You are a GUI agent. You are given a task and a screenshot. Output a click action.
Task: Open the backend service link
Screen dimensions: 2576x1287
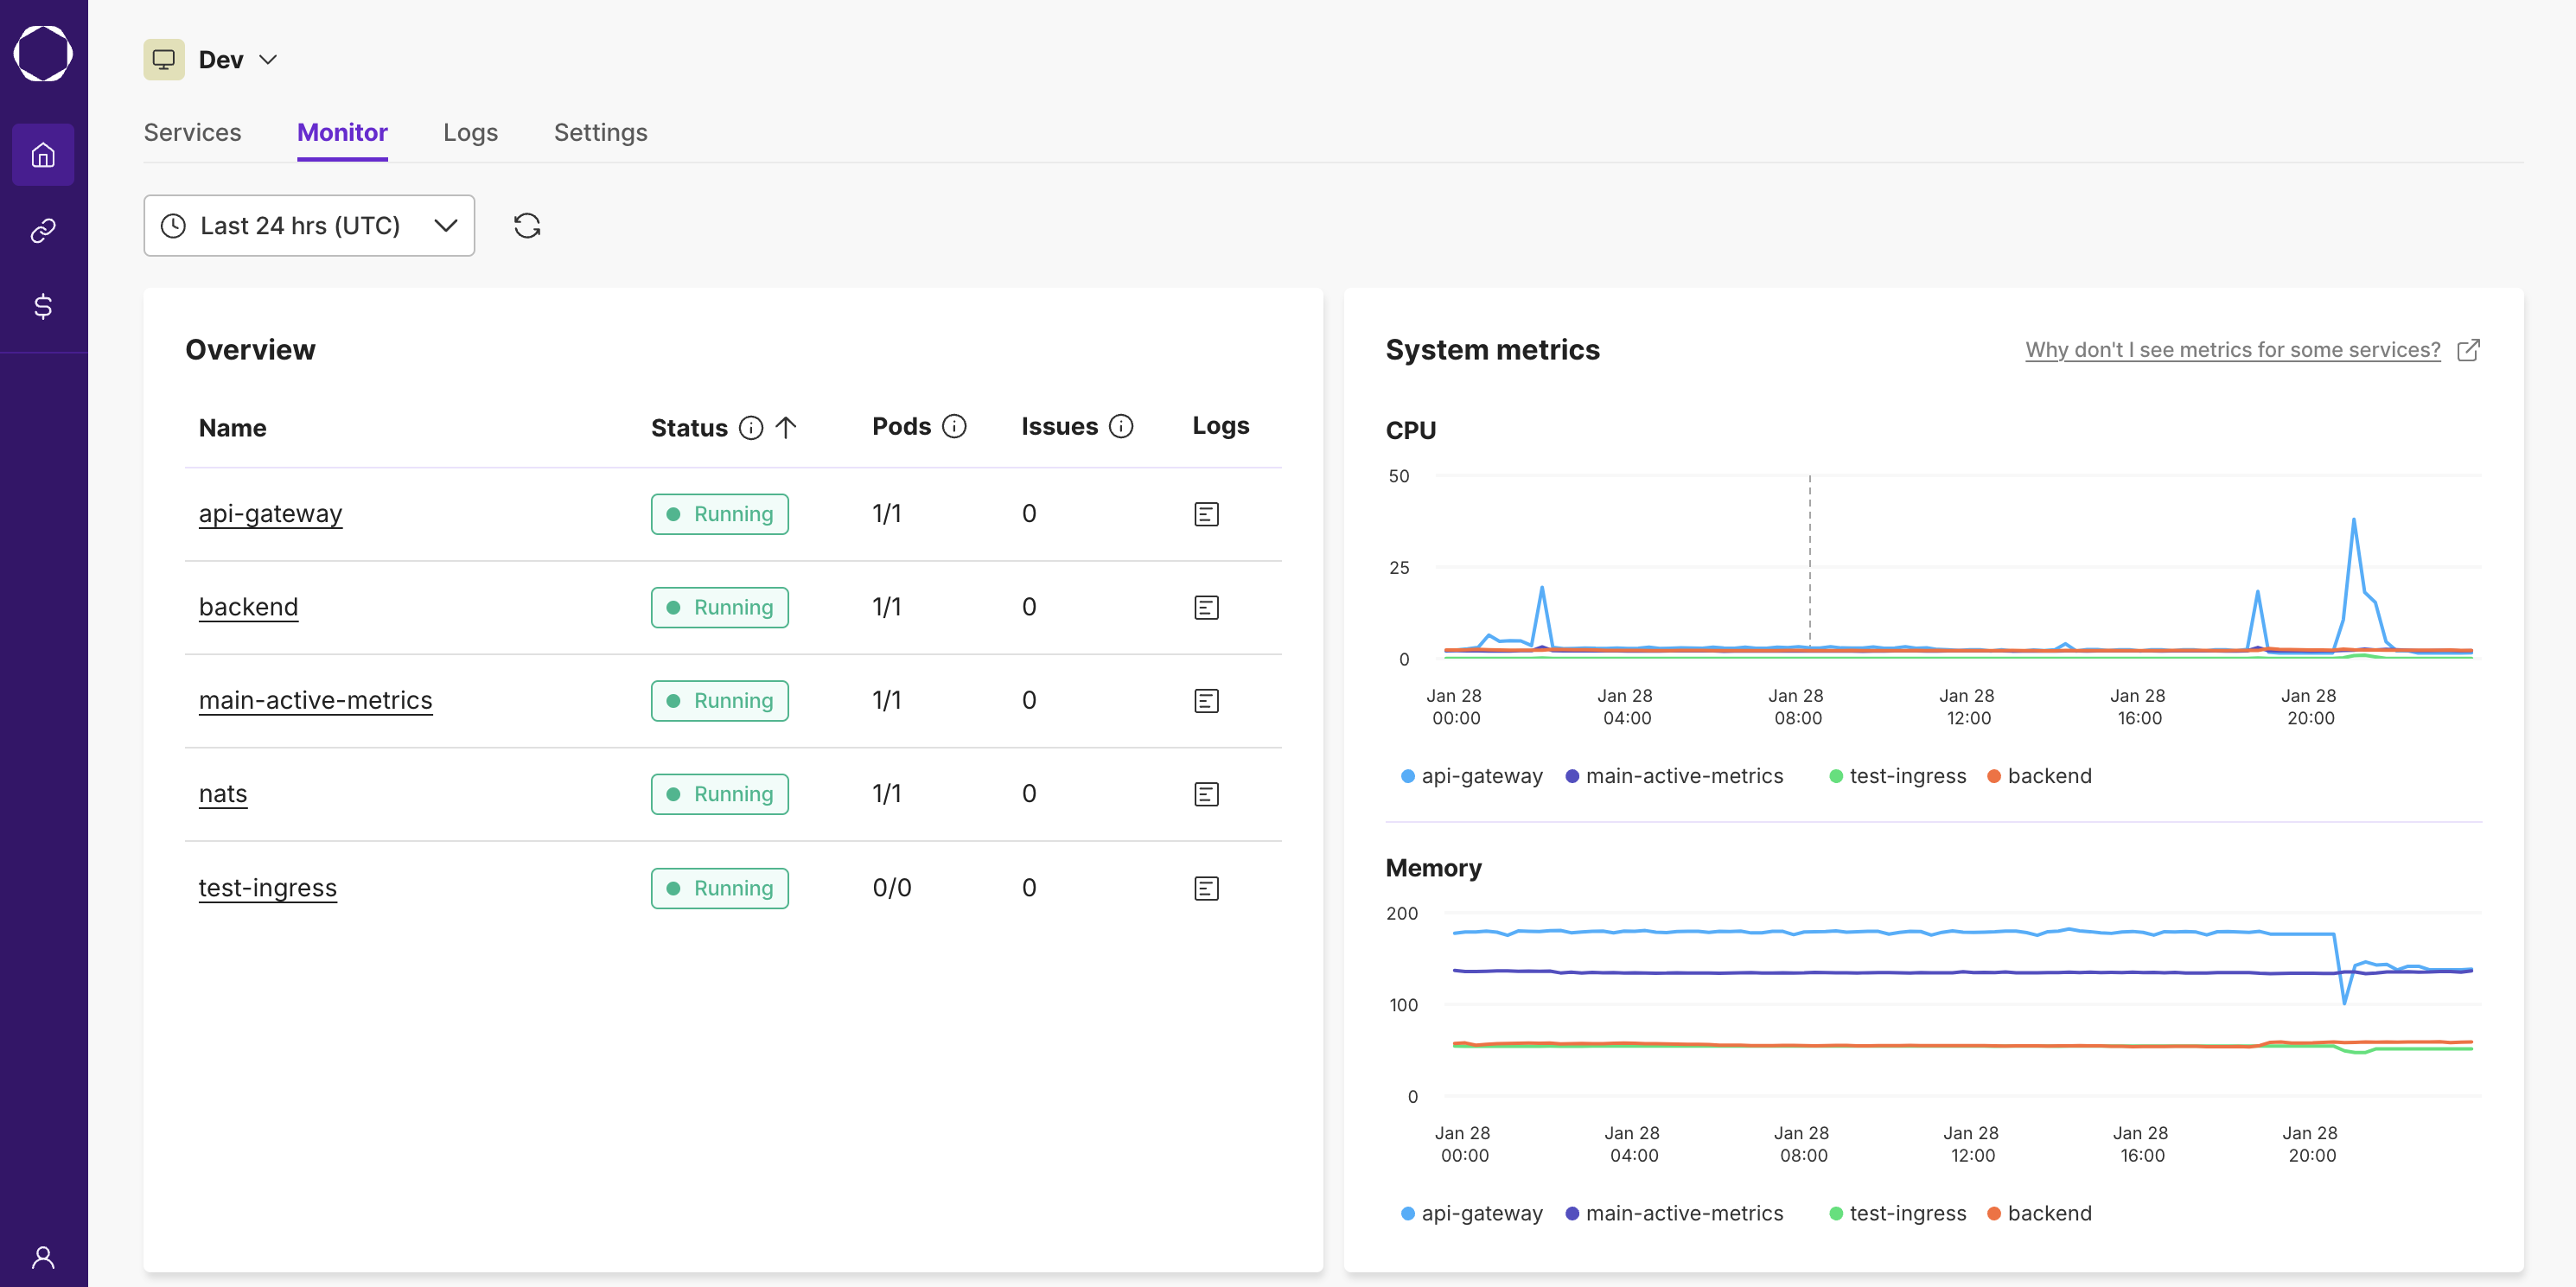[248, 607]
